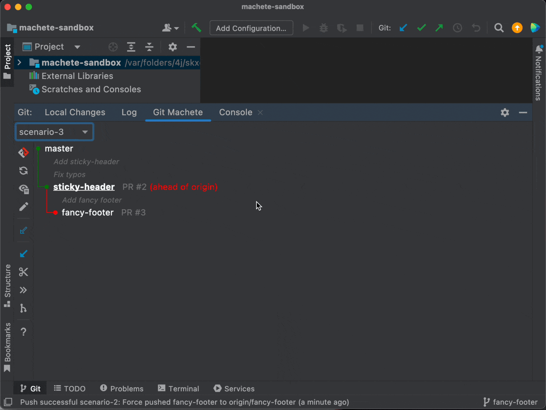Open Search Everywhere magnifier

[499, 28]
